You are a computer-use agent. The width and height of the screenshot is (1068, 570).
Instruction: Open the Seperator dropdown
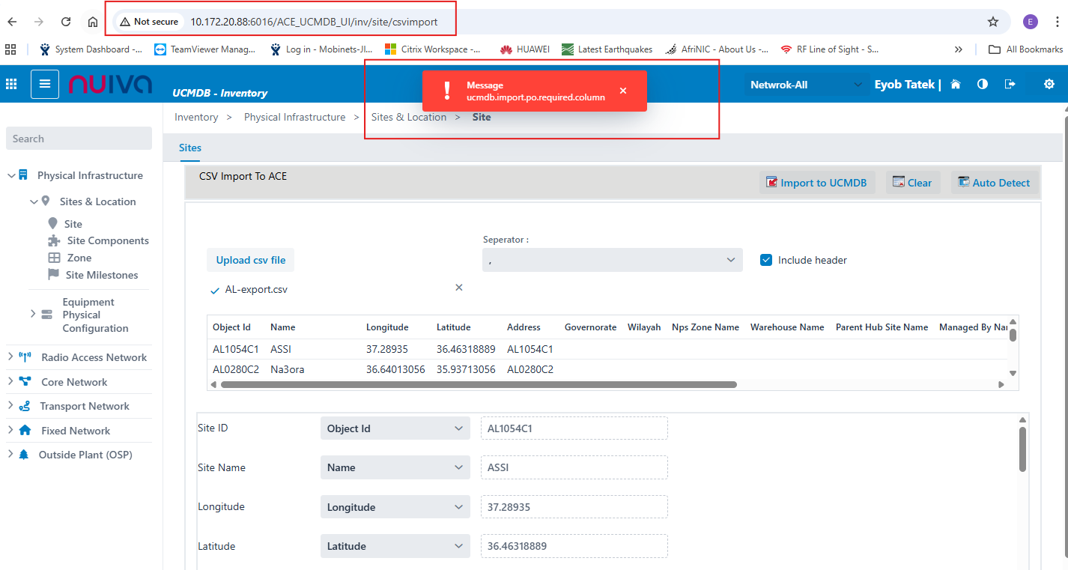click(x=612, y=260)
